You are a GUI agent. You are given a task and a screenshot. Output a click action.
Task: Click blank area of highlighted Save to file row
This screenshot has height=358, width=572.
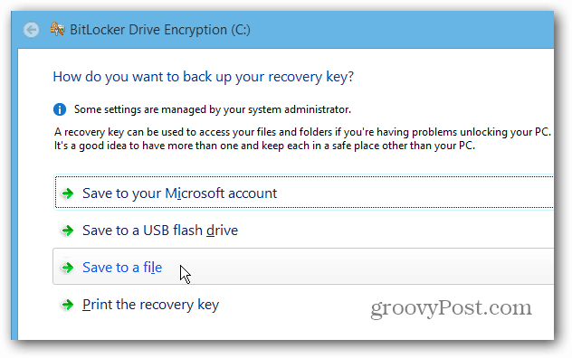tap(365, 267)
